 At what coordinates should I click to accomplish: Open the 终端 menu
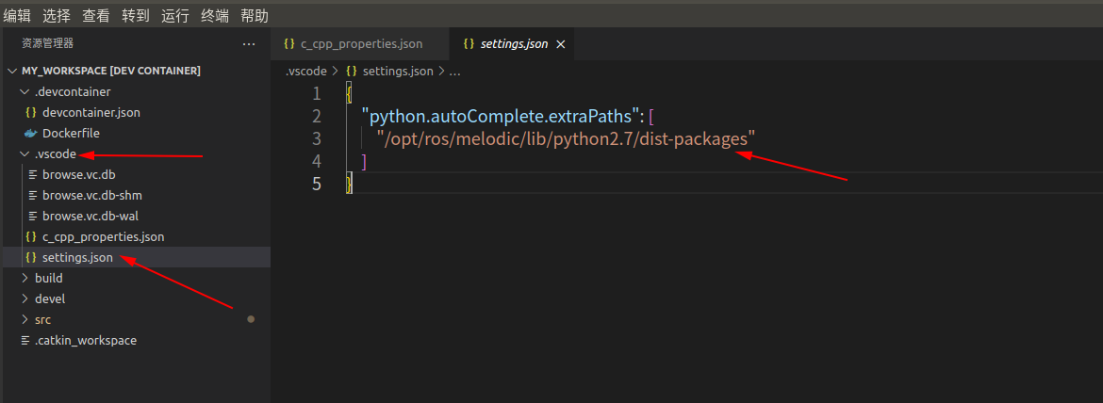(x=215, y=15)
